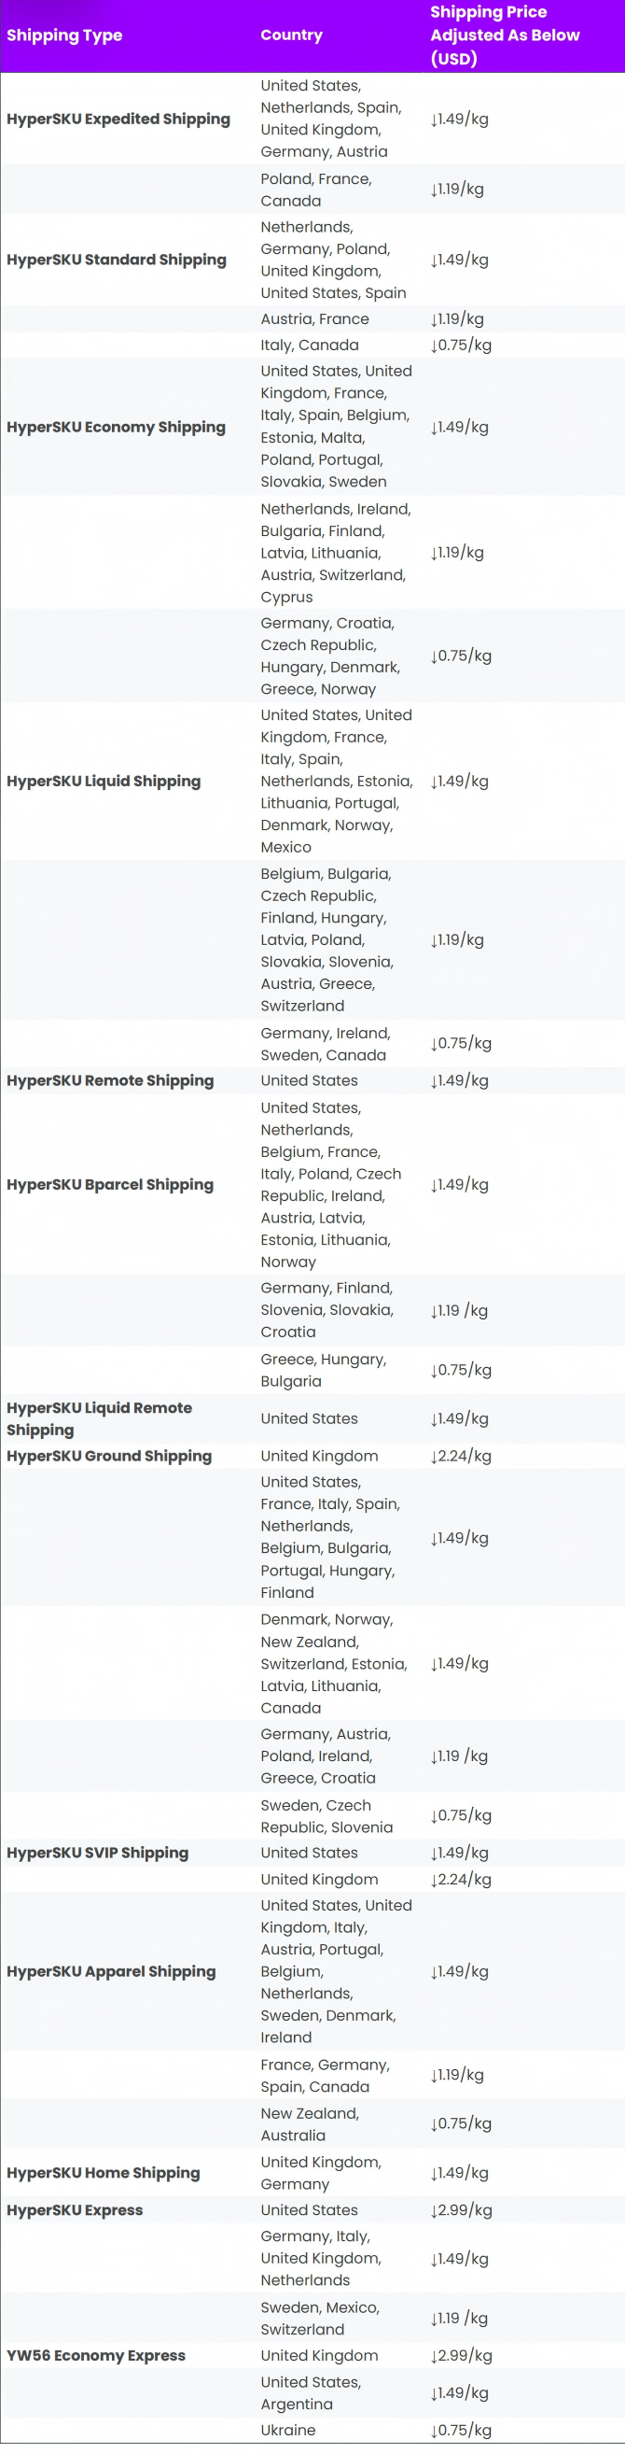Click the HyperSKU Liquid Shipping label
Screen dimensions: 625x2454
[x=104, y=782]
